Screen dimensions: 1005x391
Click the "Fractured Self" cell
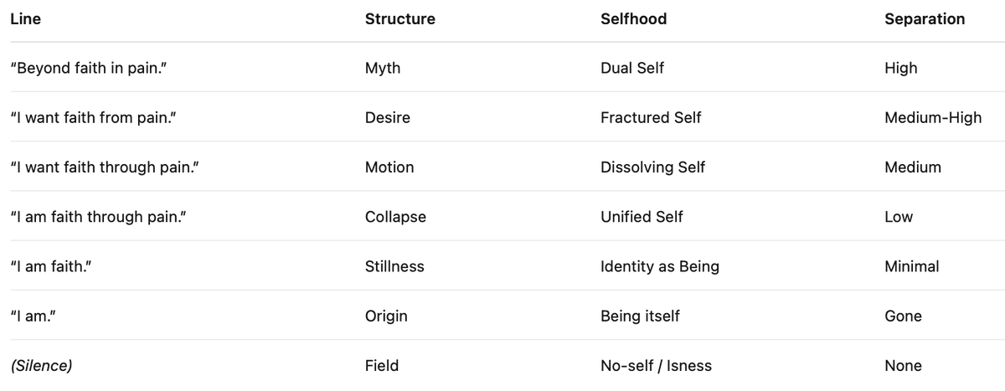tap(651, 118)
